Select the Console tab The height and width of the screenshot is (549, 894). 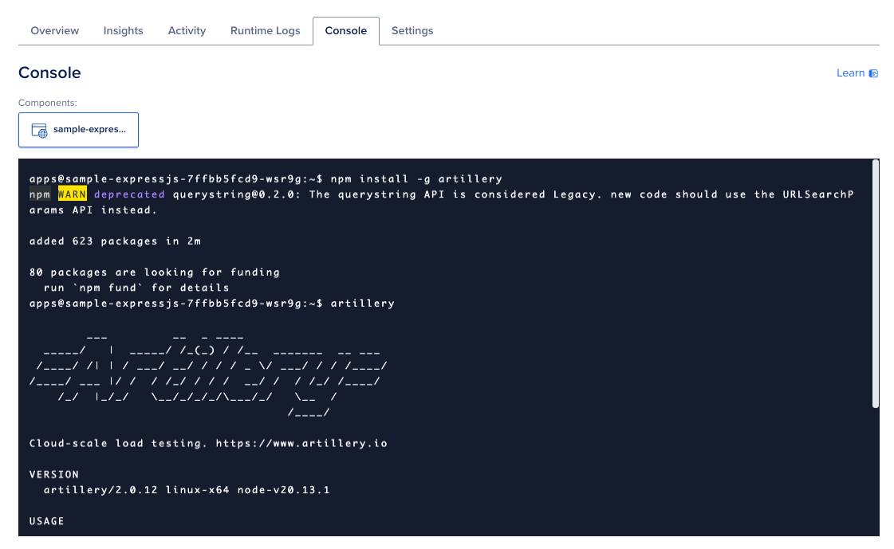345,31
